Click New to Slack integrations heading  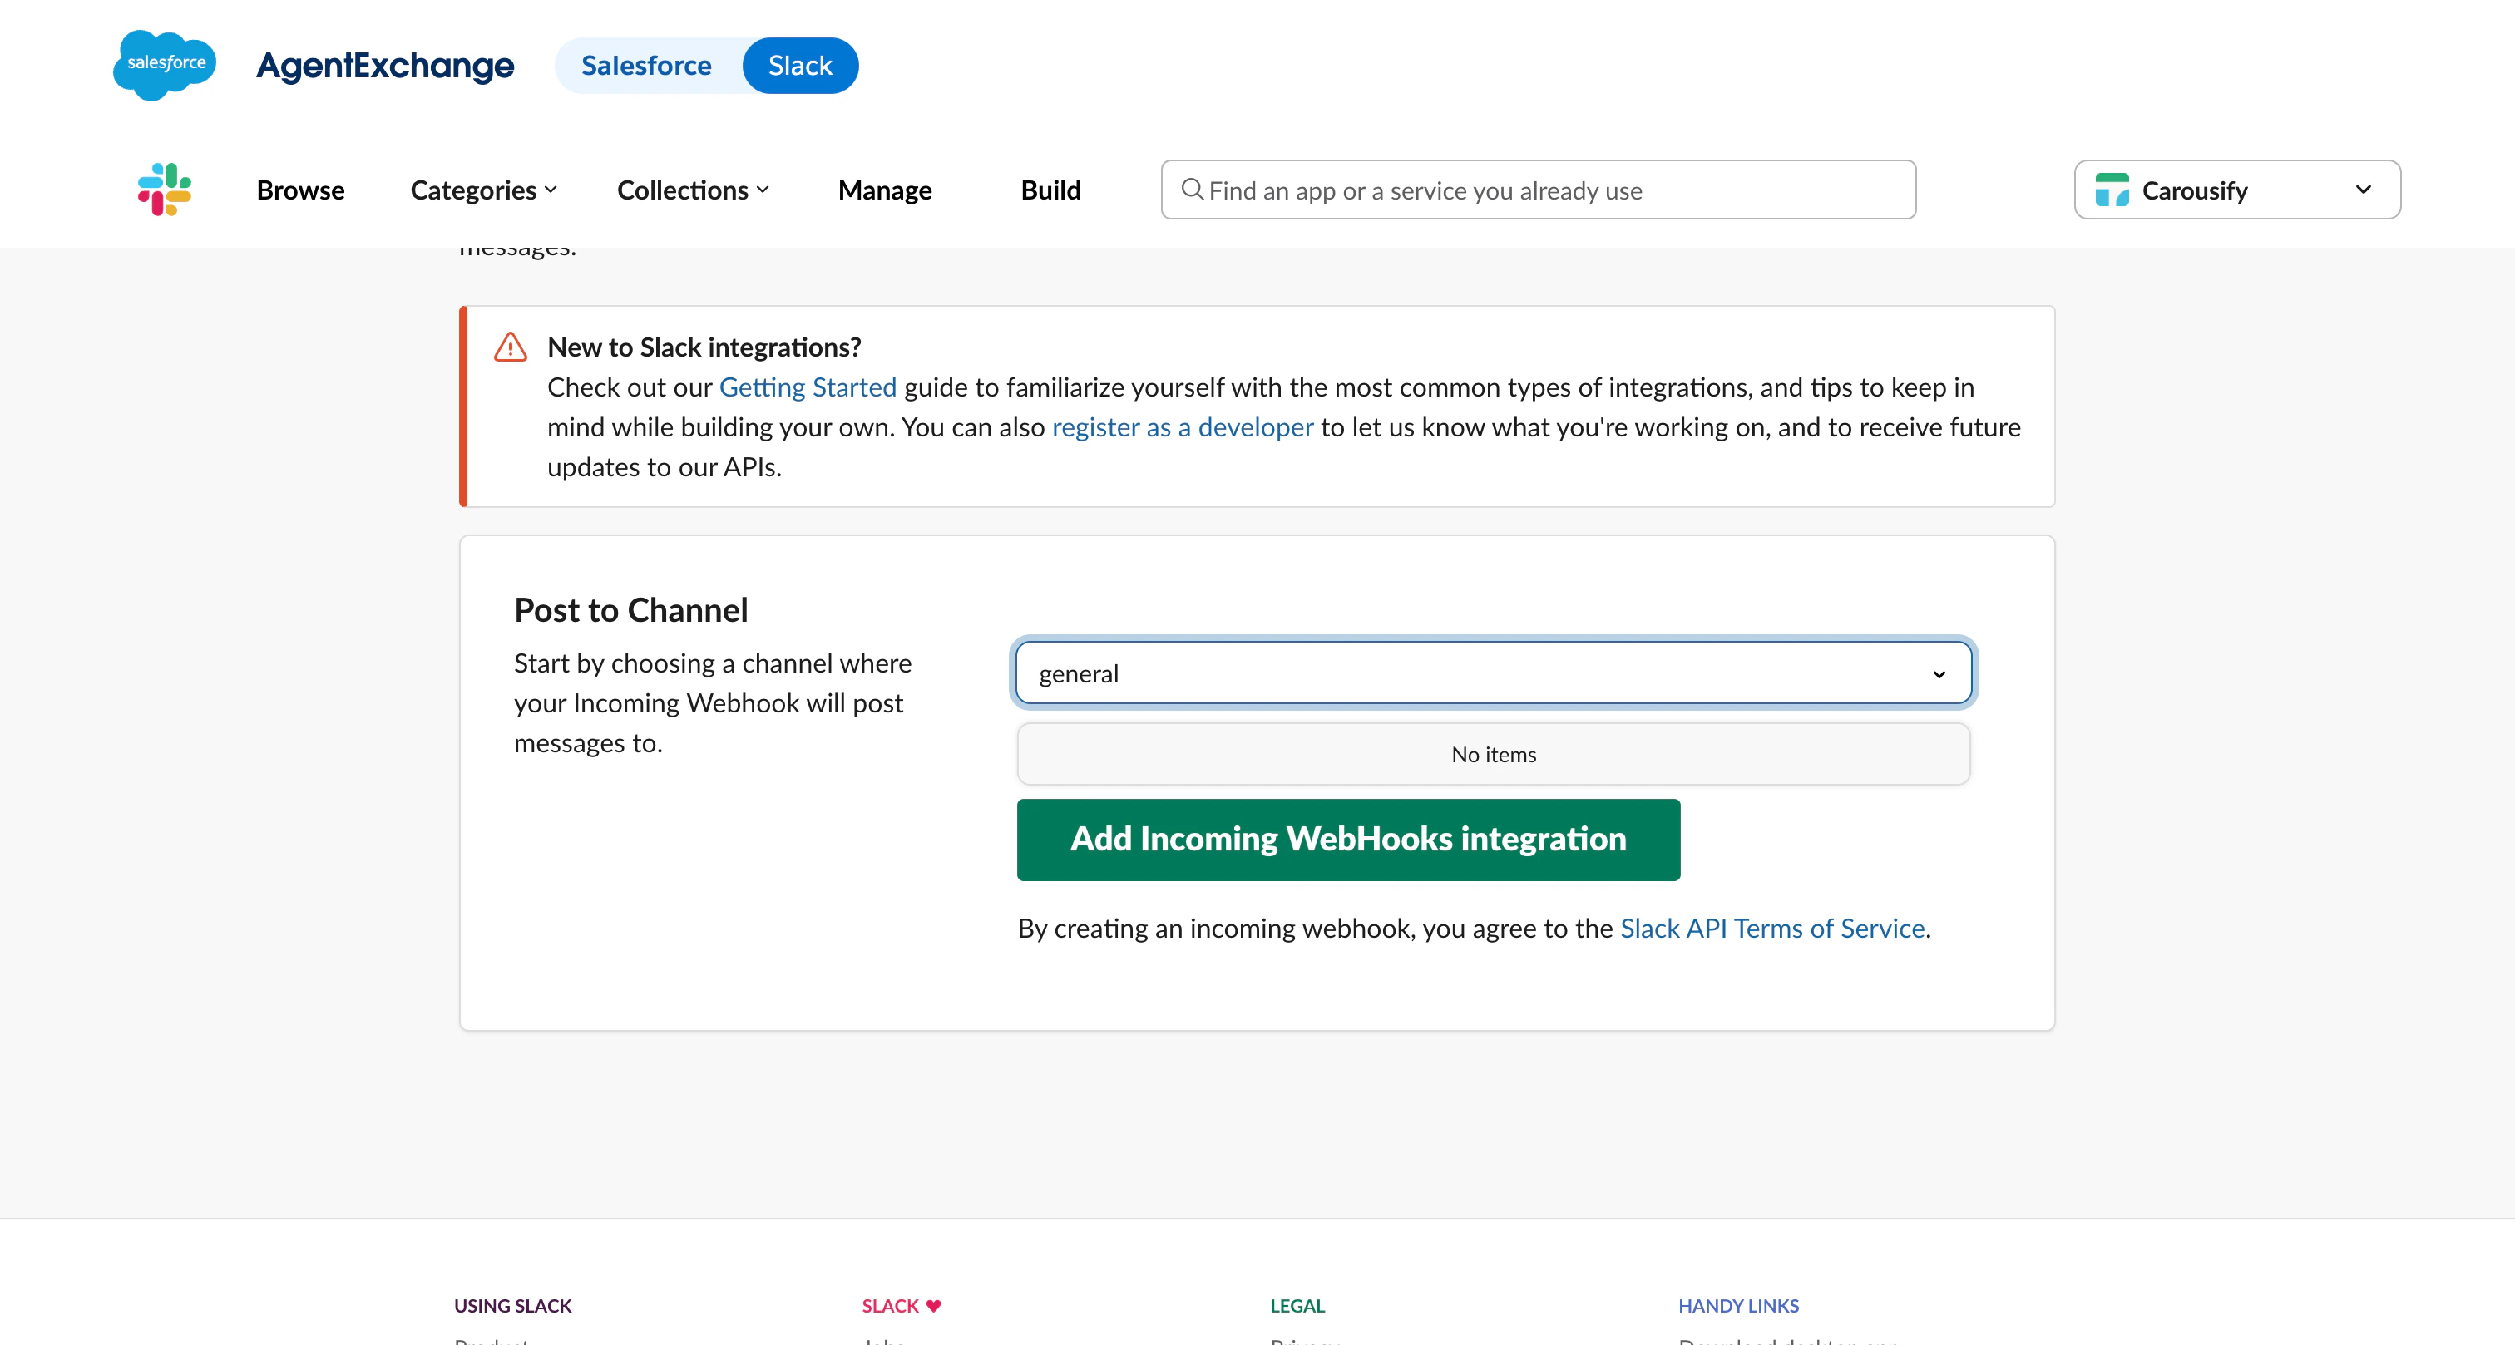click(704, 347)
